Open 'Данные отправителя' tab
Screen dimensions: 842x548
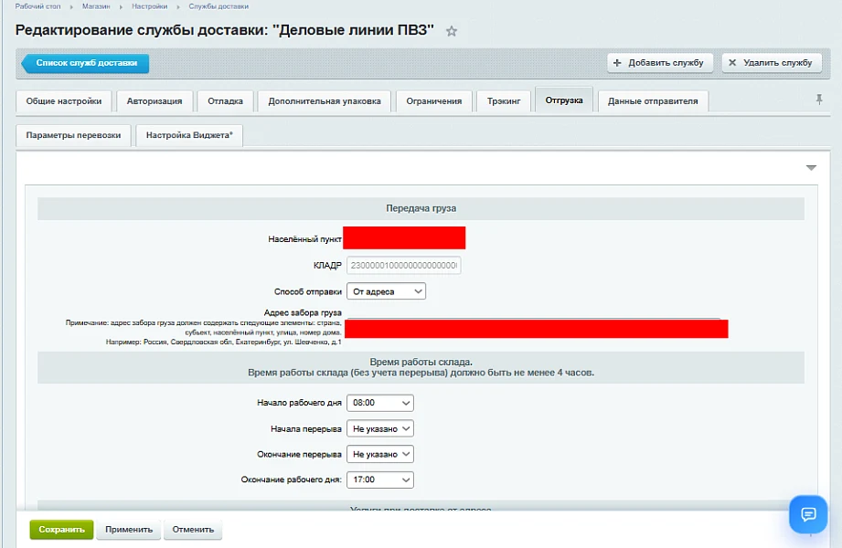tap(653, 100)
